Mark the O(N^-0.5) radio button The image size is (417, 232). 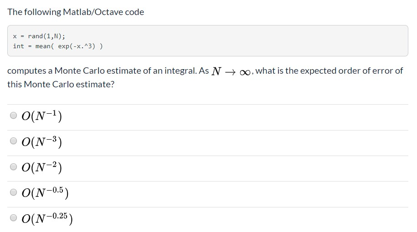point(13,192)
